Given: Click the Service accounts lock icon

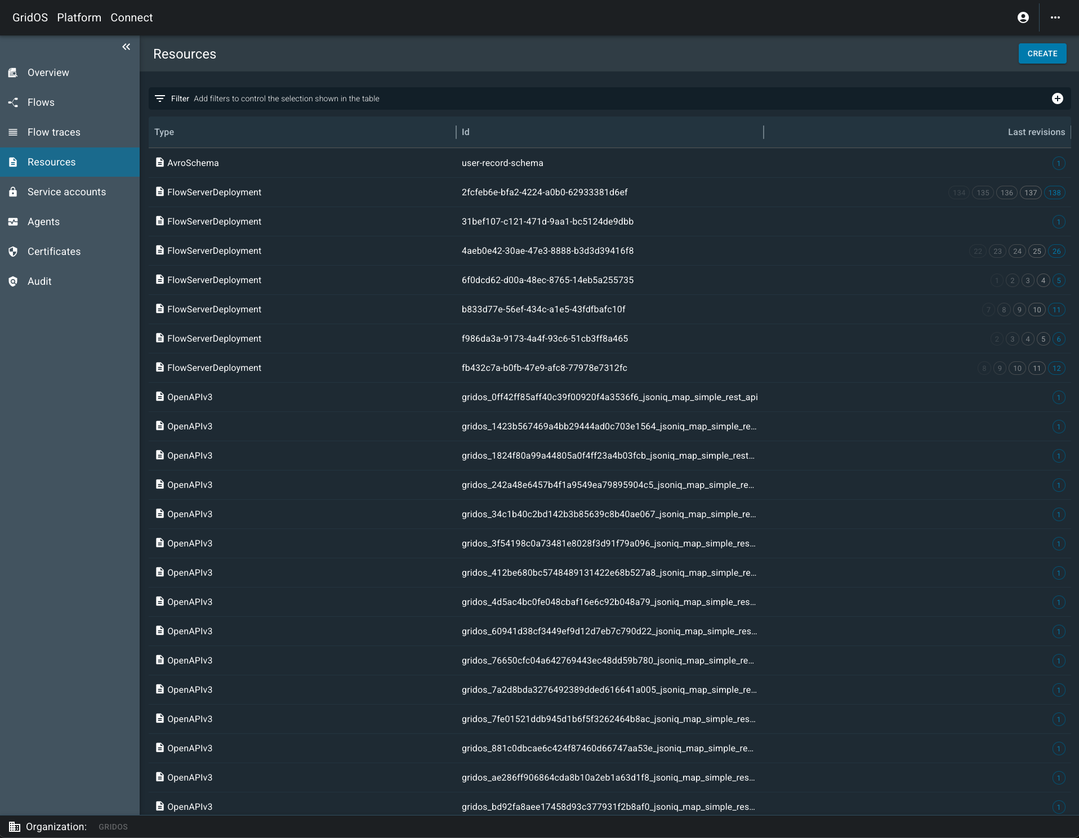Looking at the screenshot, I should coord(14,192).
